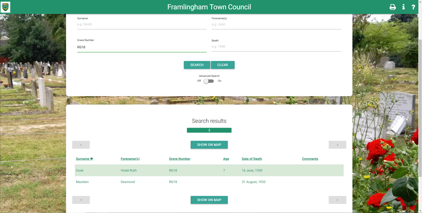Print the page using printer icon

click(x=392, y=7)
